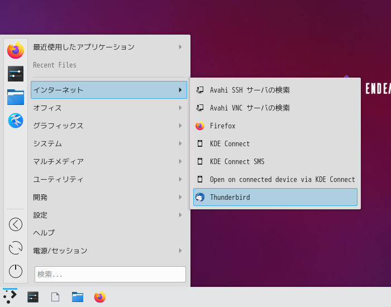Image resolution: width=391 pixels, height=307 pixels.
Task: Launch Thunderbird from the Internet submenu
Action: pos(275,197)
